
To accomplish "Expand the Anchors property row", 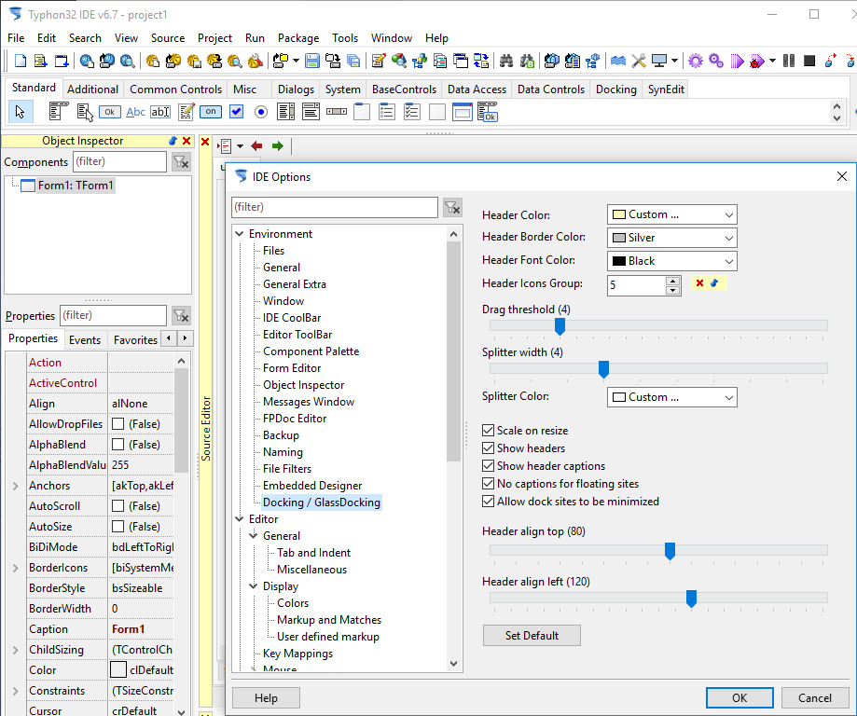I will pyautogui.click(x=15, y=486).
